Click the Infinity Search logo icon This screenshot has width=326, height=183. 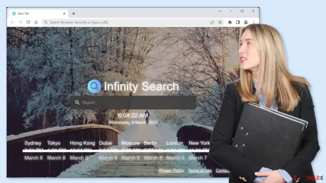pyautogui.click(x=94, y=86)
